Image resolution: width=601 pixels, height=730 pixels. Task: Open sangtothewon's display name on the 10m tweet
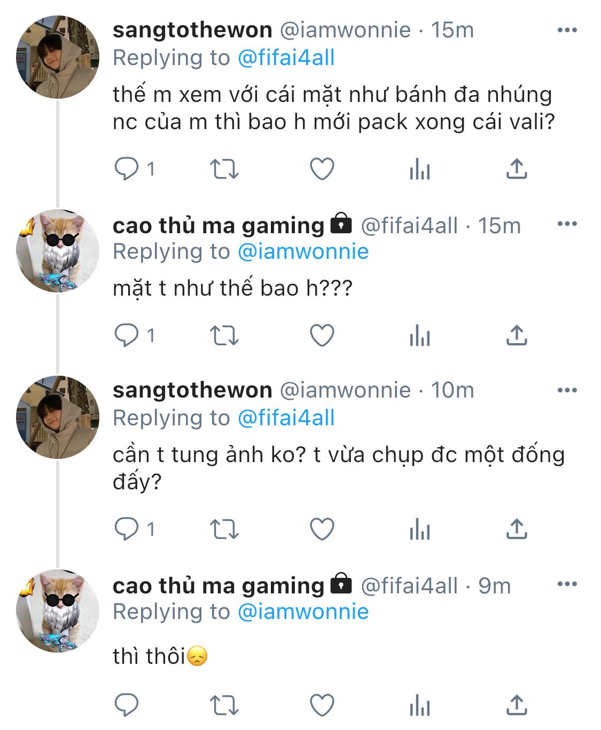pos(192,391)
